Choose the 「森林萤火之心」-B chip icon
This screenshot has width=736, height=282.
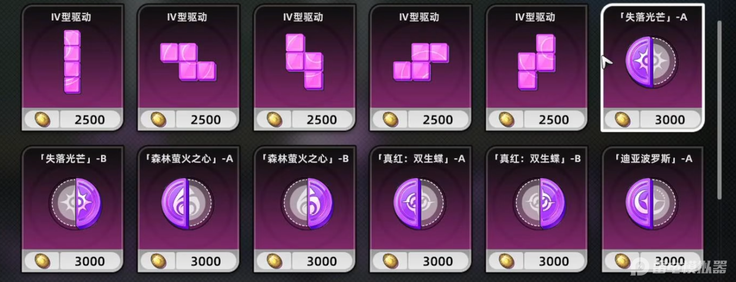click(x=305, y=203)
